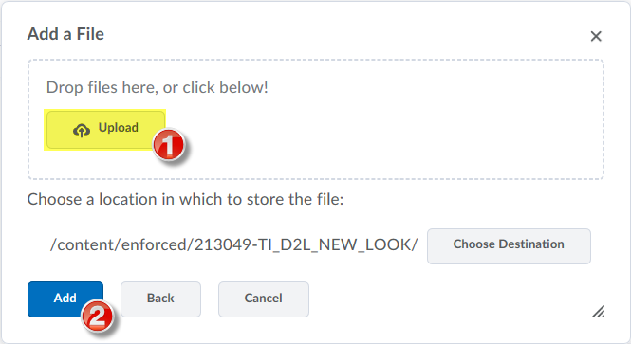Click the cloud upload arrow icon

[82, 130]
